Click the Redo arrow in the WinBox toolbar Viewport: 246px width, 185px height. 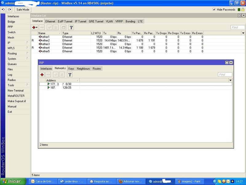coord(10,10)
